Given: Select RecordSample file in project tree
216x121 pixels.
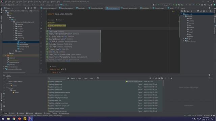Looking at the screenshot, I should tap(24, 44).
